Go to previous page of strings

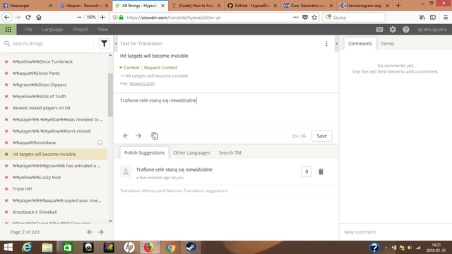coord(90,232)
